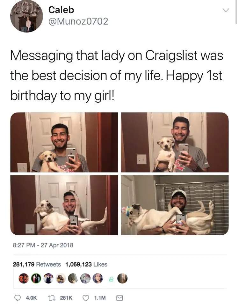This screenshot has width=239, height=308.
Task: View the 281,179 Retweets list
Action: point(37,264)
